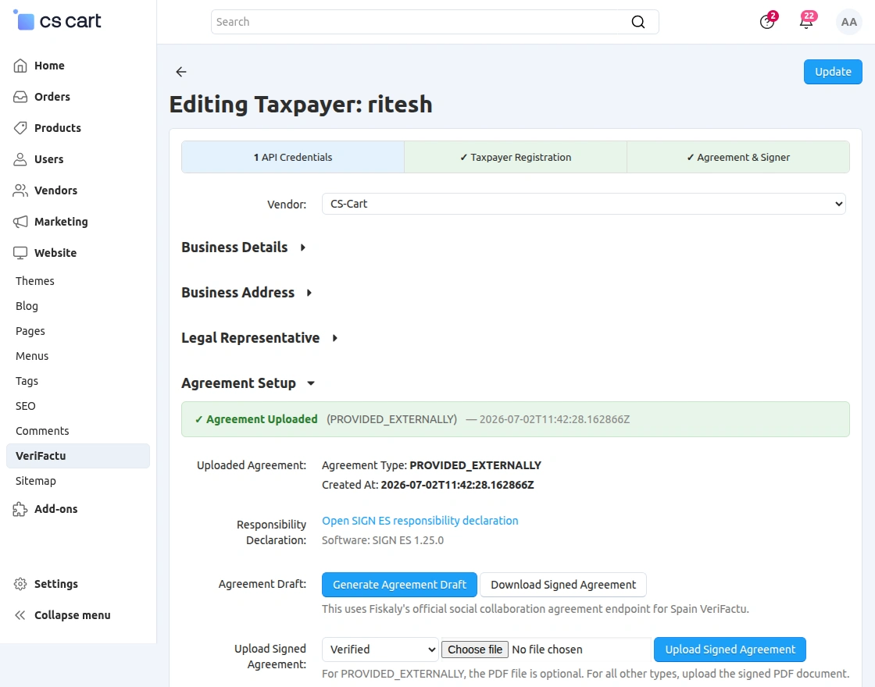Click the Orders menu label
Viewport: 875px width, 687px height.
(52, 97)
